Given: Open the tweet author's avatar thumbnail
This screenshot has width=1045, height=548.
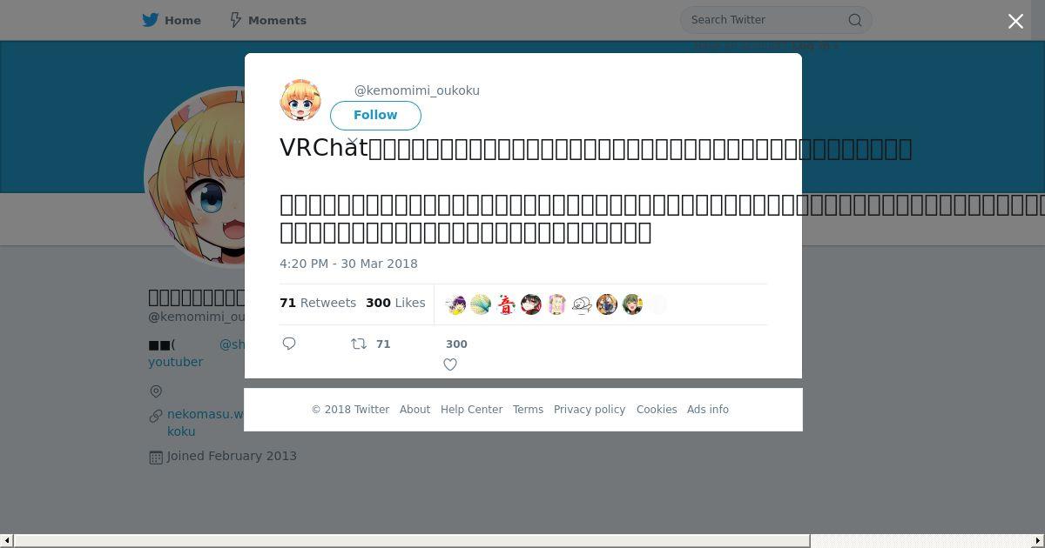Looking at the screenshot, I should click(300, 100).
